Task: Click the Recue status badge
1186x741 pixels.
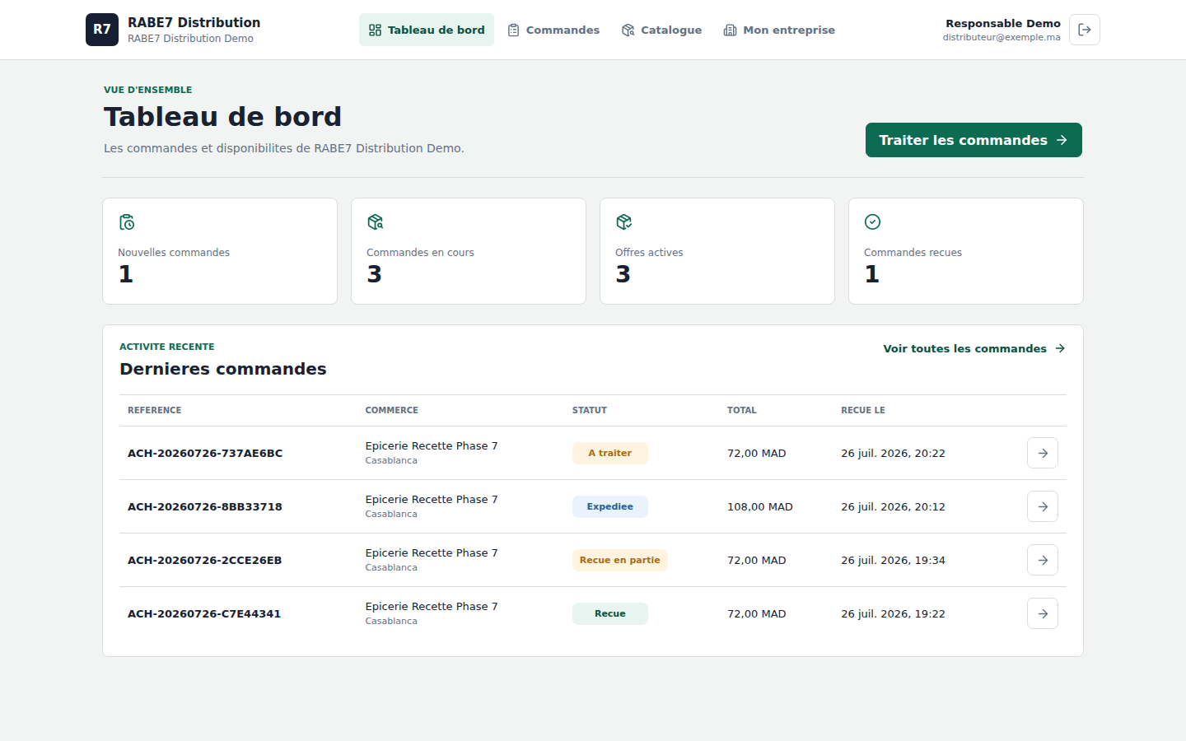Action: pos(610,613)
